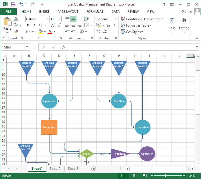Open the INSERT ribbon tab
Screen dimensions: 201x179
pos(44,11)
